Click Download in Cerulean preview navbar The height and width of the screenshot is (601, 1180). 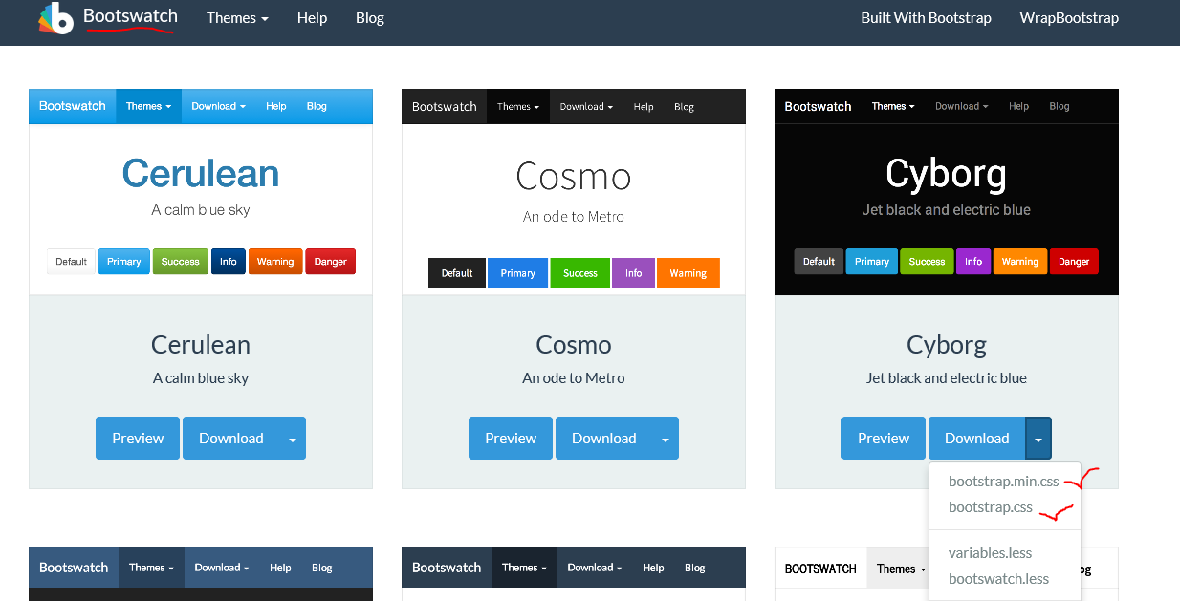coord(218,106)
